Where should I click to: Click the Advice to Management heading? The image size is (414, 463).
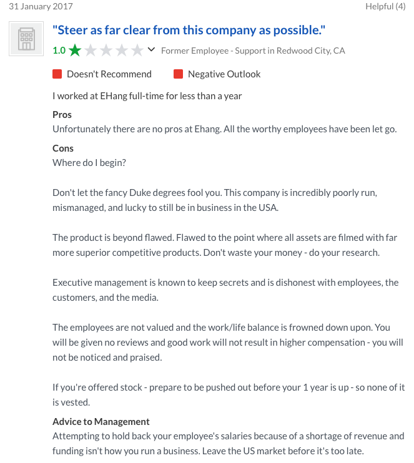(x=101, y=422)
